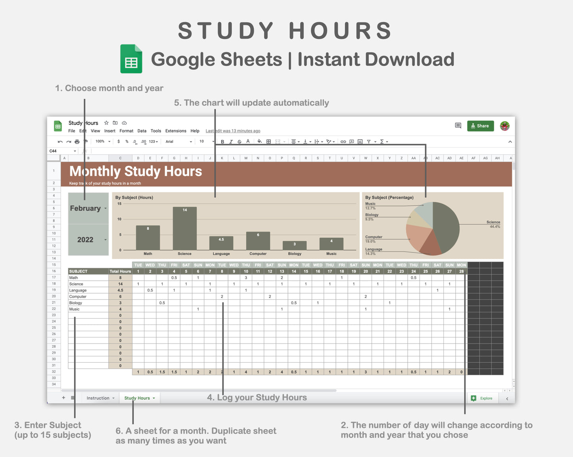Open the Fill color tool
Screen dimensions: 573x457
pos(259,142)
